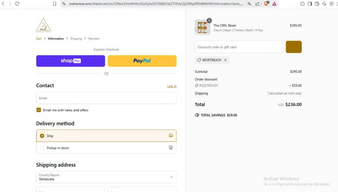Click the browser address bar URL
The width and height of the screenshot is (338, 192).
(156, 4)
